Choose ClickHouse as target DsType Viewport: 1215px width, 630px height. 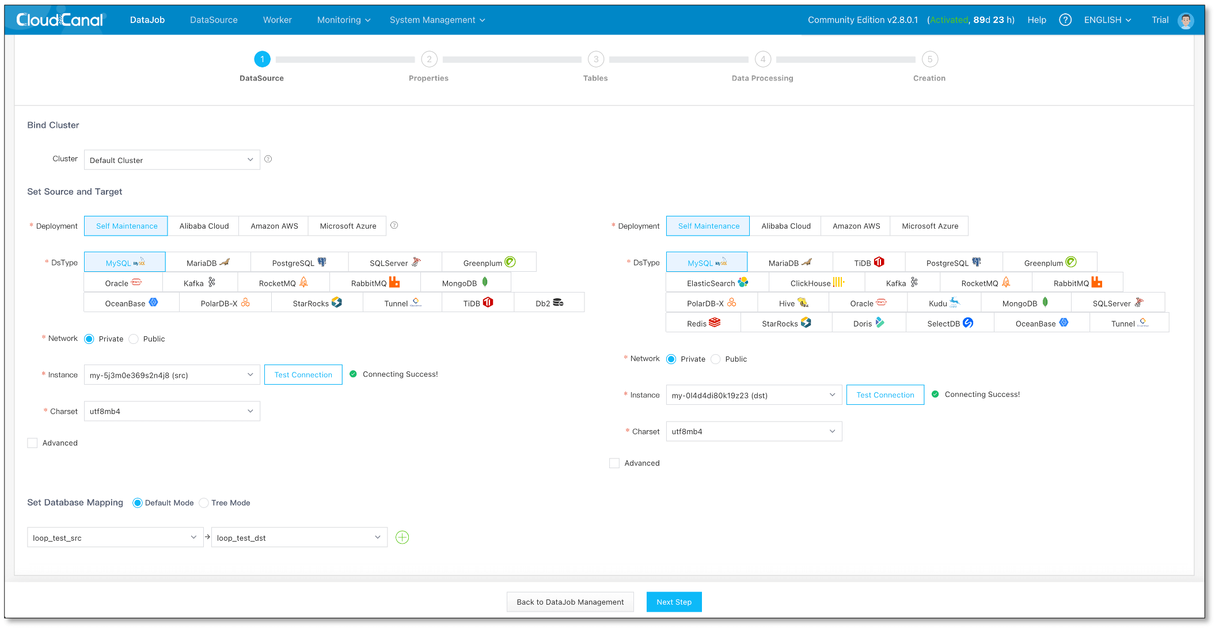tap(816, 283)
